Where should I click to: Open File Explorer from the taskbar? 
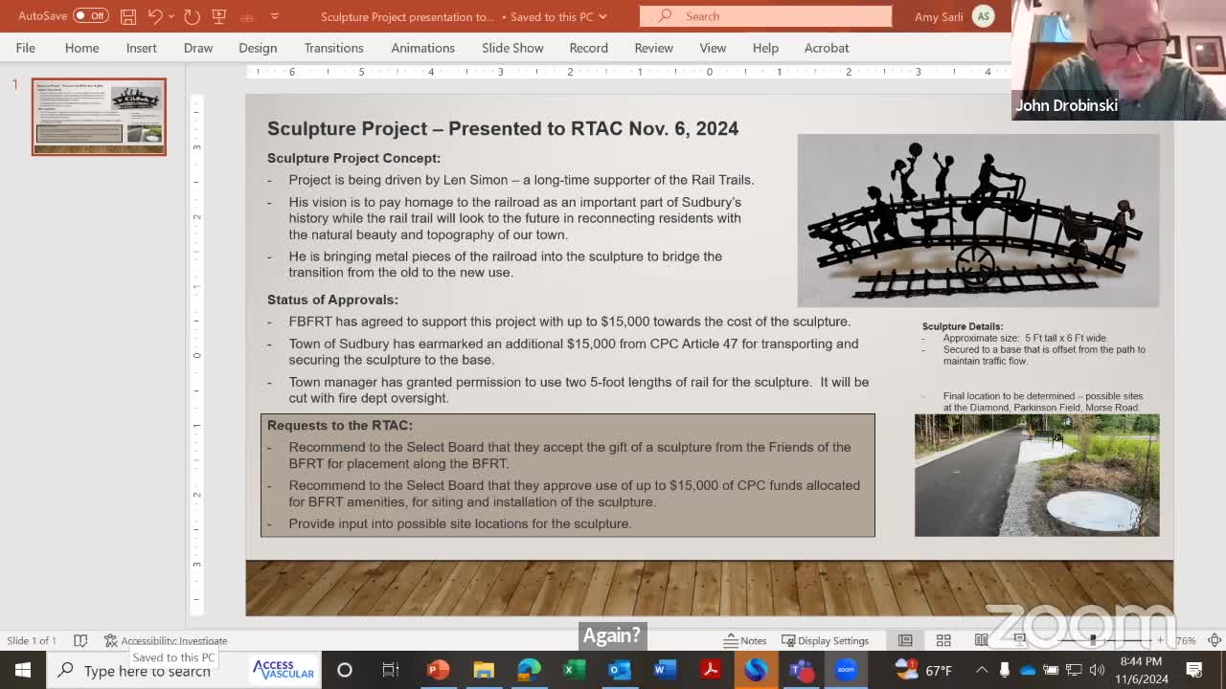pos(484,670)
